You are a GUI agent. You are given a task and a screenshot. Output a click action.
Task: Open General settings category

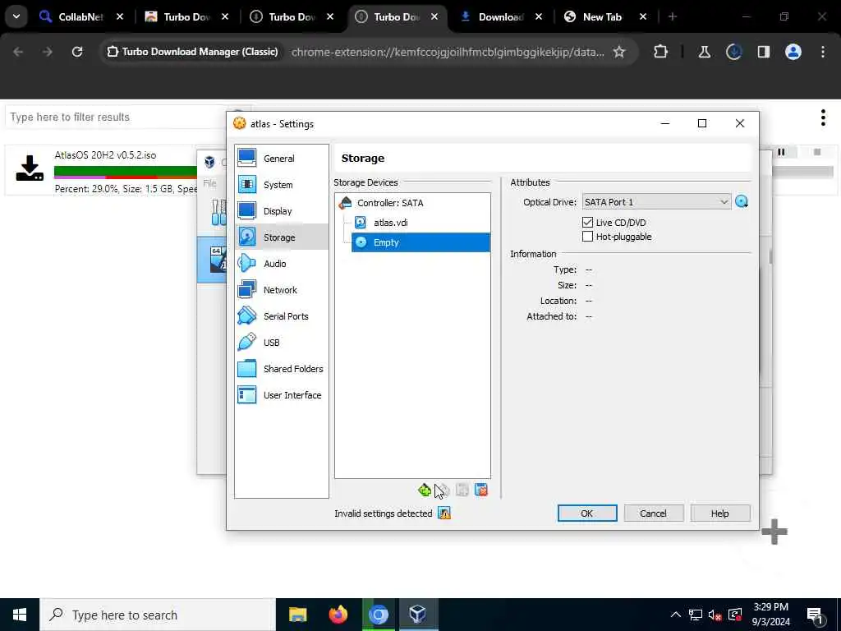click(x=281, y=159)
